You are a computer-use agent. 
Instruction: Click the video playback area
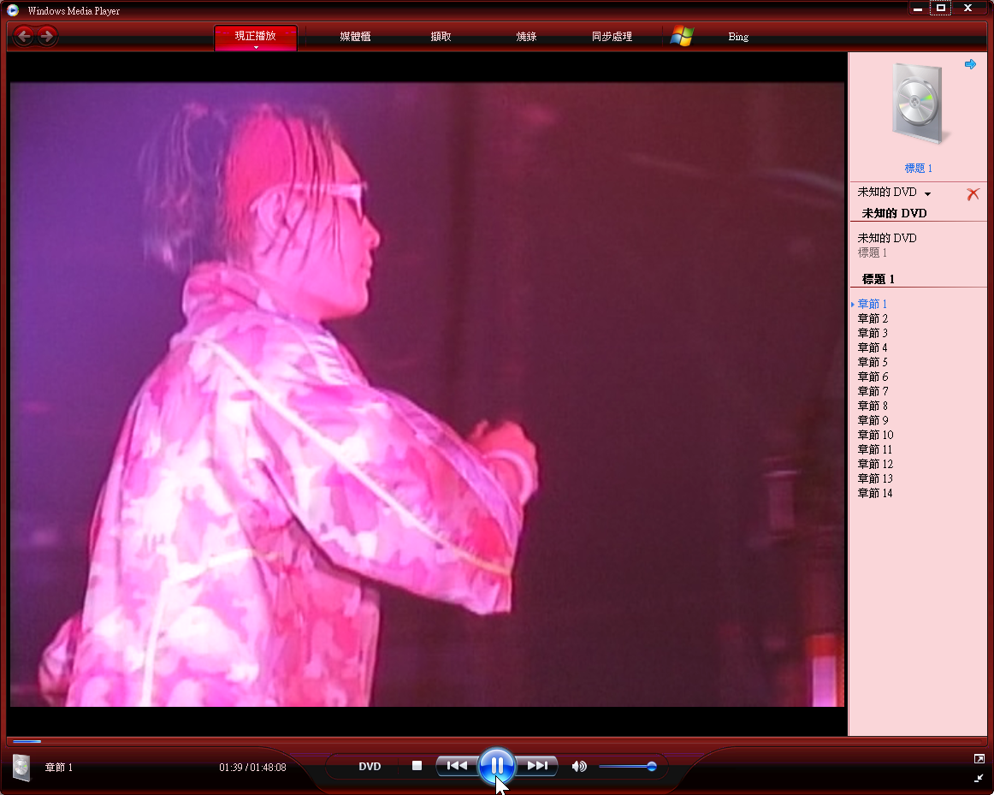coord(427,395)
